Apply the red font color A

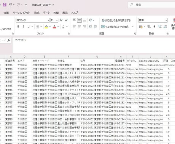54,27
